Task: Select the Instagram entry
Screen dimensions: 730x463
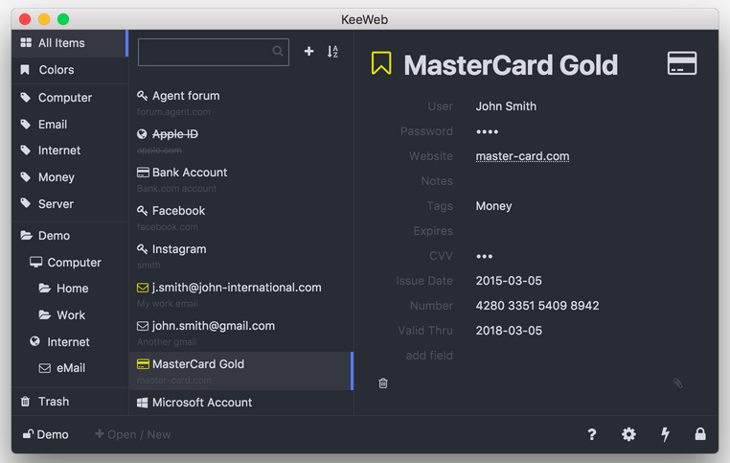Action: click(x=241, y=256)
